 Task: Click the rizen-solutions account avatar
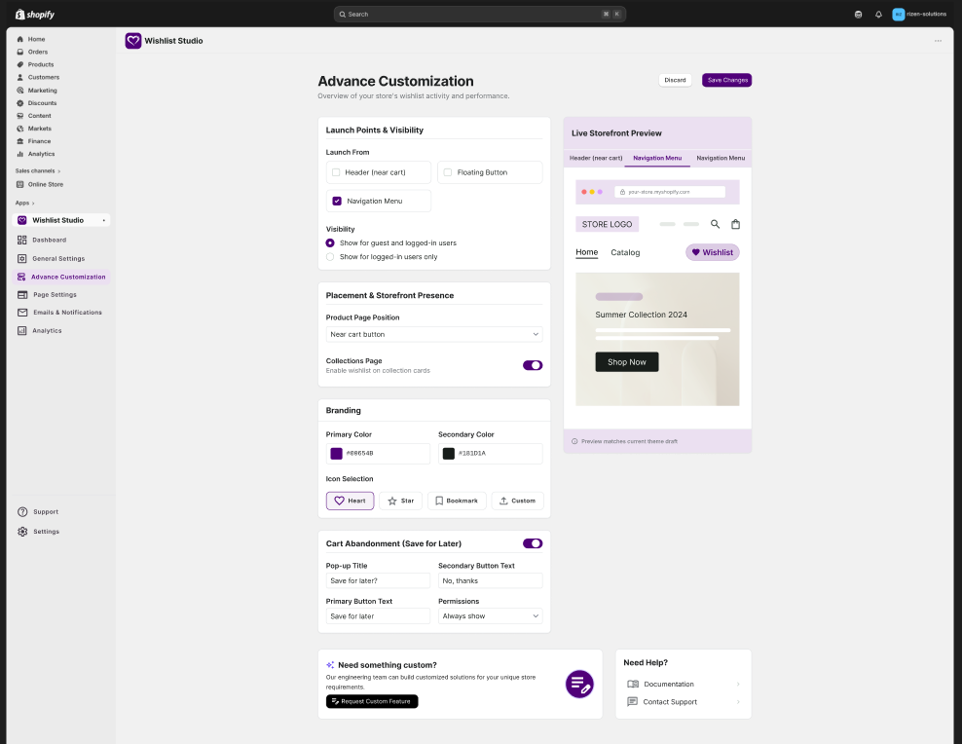(898, 14)
